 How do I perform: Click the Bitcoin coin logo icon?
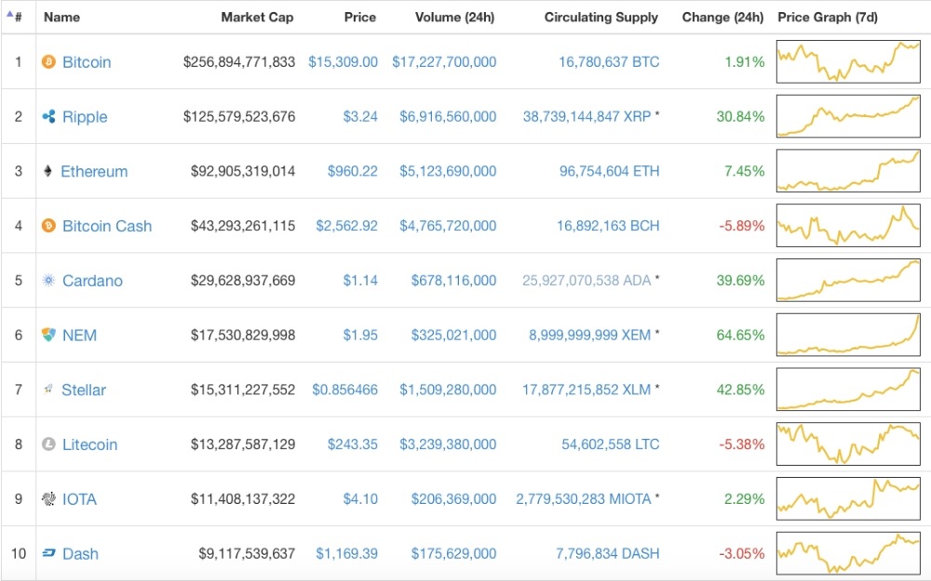click(48, 62)
